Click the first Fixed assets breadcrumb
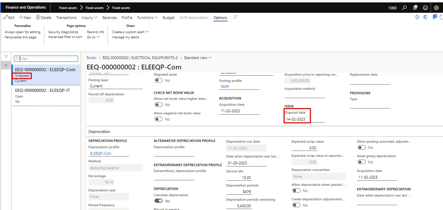This screenshot has height=210, width=443. (x=68, y=8)
